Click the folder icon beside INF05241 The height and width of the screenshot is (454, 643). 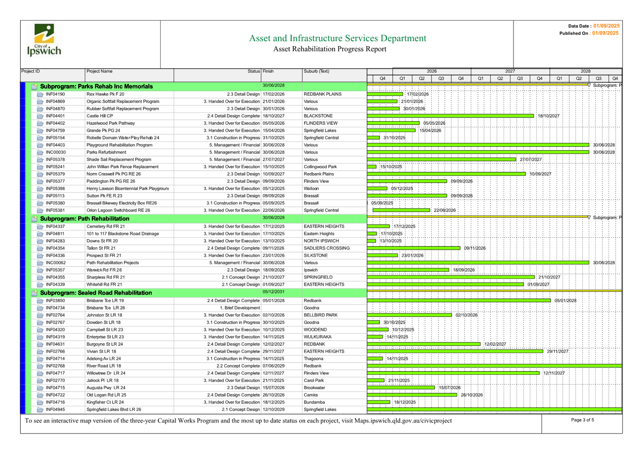coord(40,167)
